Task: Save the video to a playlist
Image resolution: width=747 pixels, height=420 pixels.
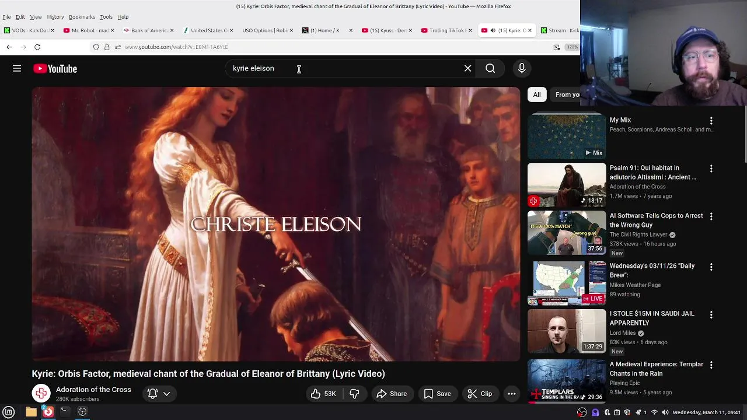Action: click(437, 394)
